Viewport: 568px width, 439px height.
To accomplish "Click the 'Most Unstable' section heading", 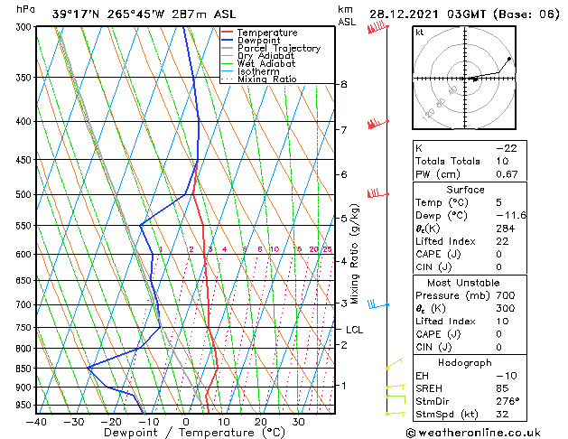I will pos(463,283).
